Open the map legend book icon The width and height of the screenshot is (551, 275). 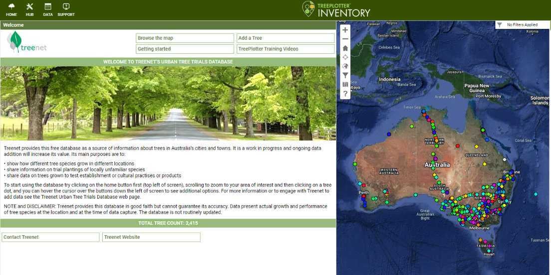tap(345, 85)
